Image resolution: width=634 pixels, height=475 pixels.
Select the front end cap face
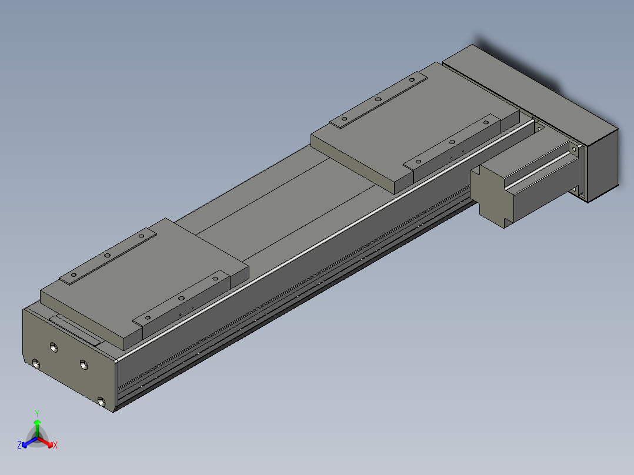[x=69, y=360]
